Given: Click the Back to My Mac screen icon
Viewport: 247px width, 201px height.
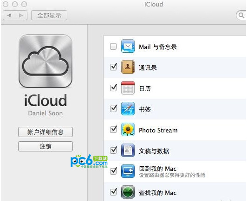Looking at the screenshot, I should pos(128,171).
